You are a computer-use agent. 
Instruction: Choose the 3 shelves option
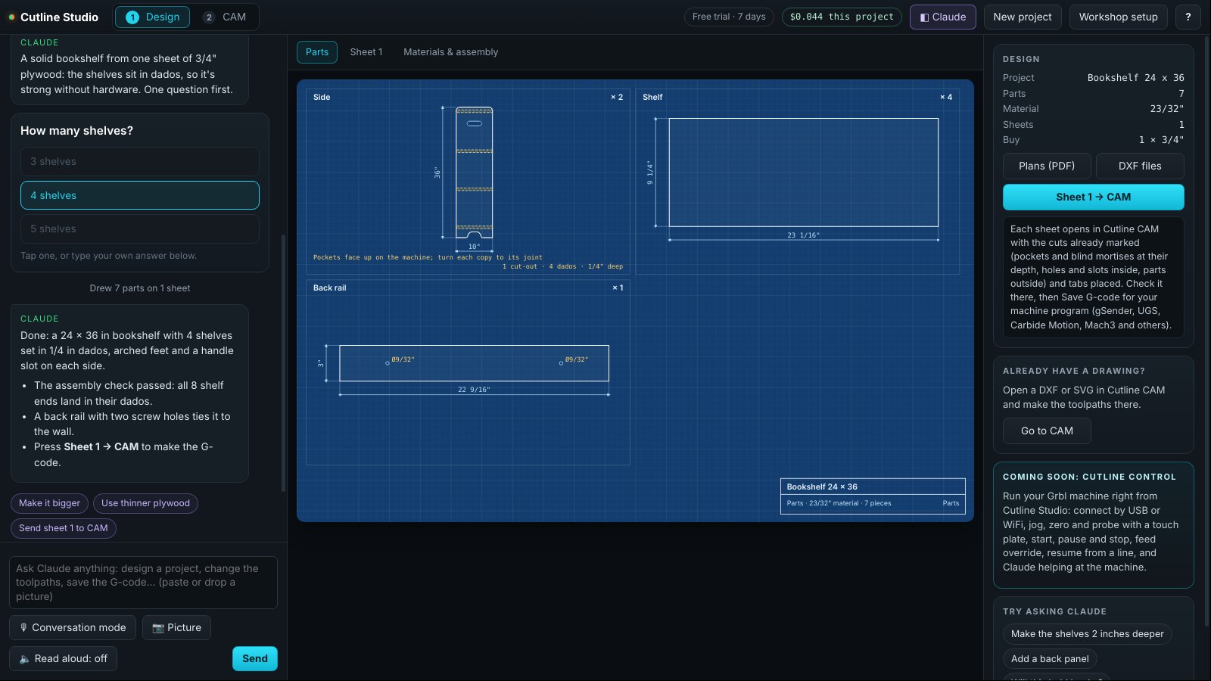140,162
